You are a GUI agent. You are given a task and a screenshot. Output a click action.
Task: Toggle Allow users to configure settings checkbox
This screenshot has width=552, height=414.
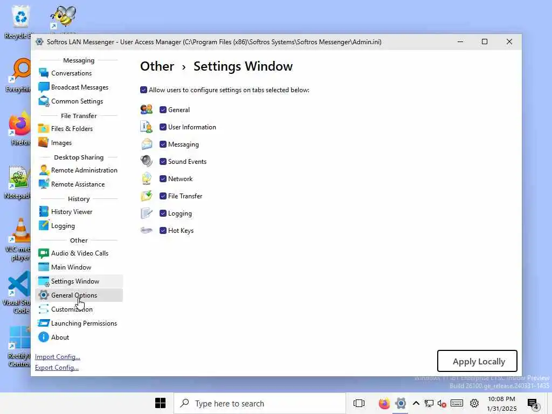tap(143, 90)
